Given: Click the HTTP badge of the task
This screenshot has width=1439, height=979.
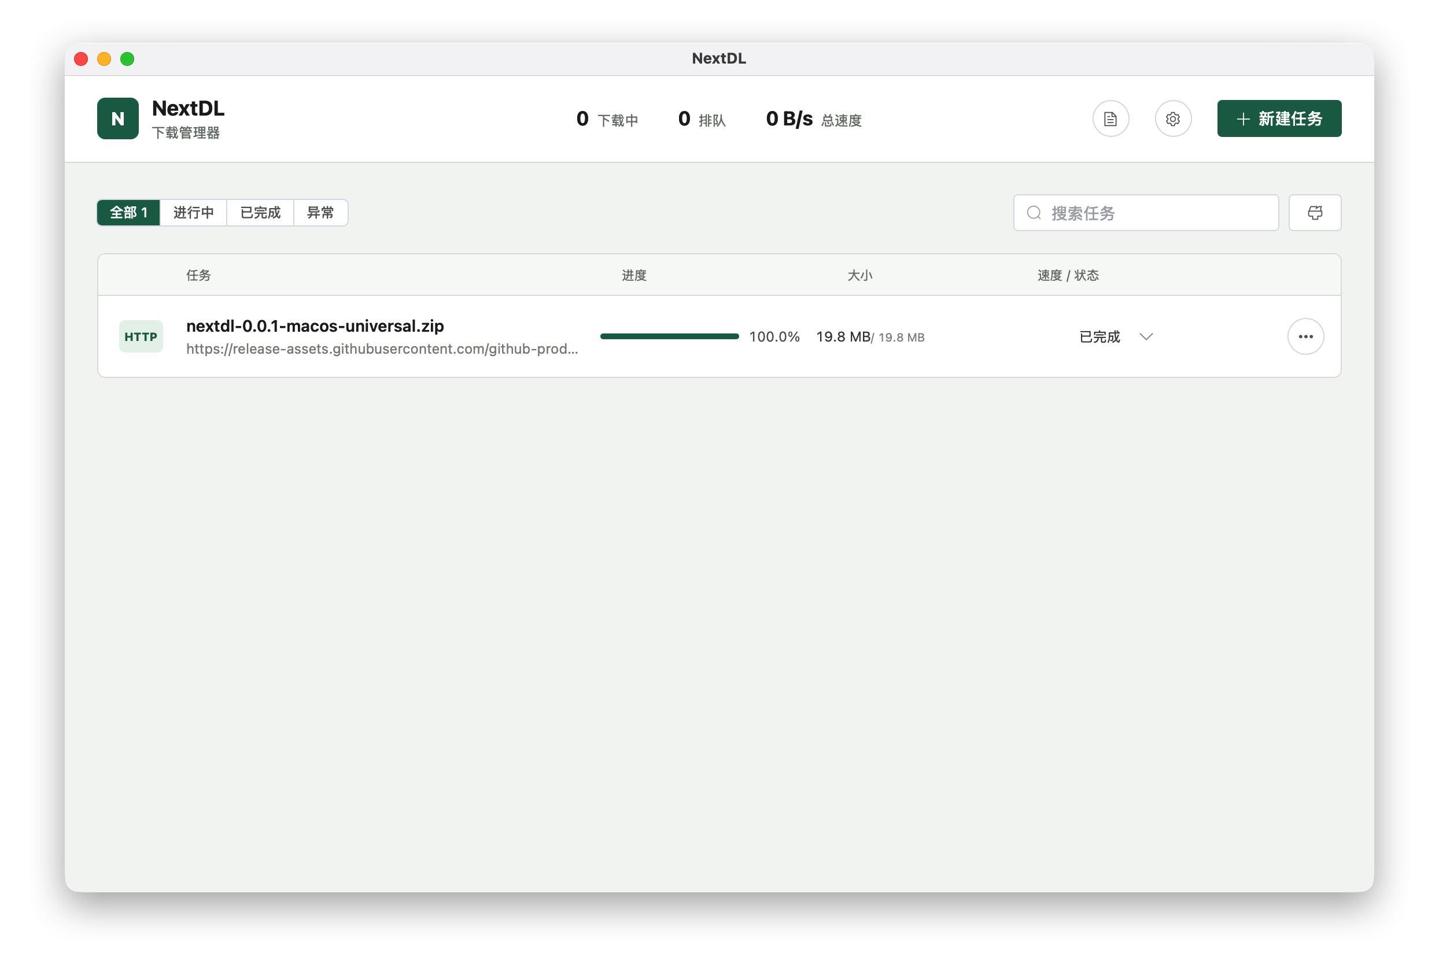Looking at the screenshot, I should [141, 337].
